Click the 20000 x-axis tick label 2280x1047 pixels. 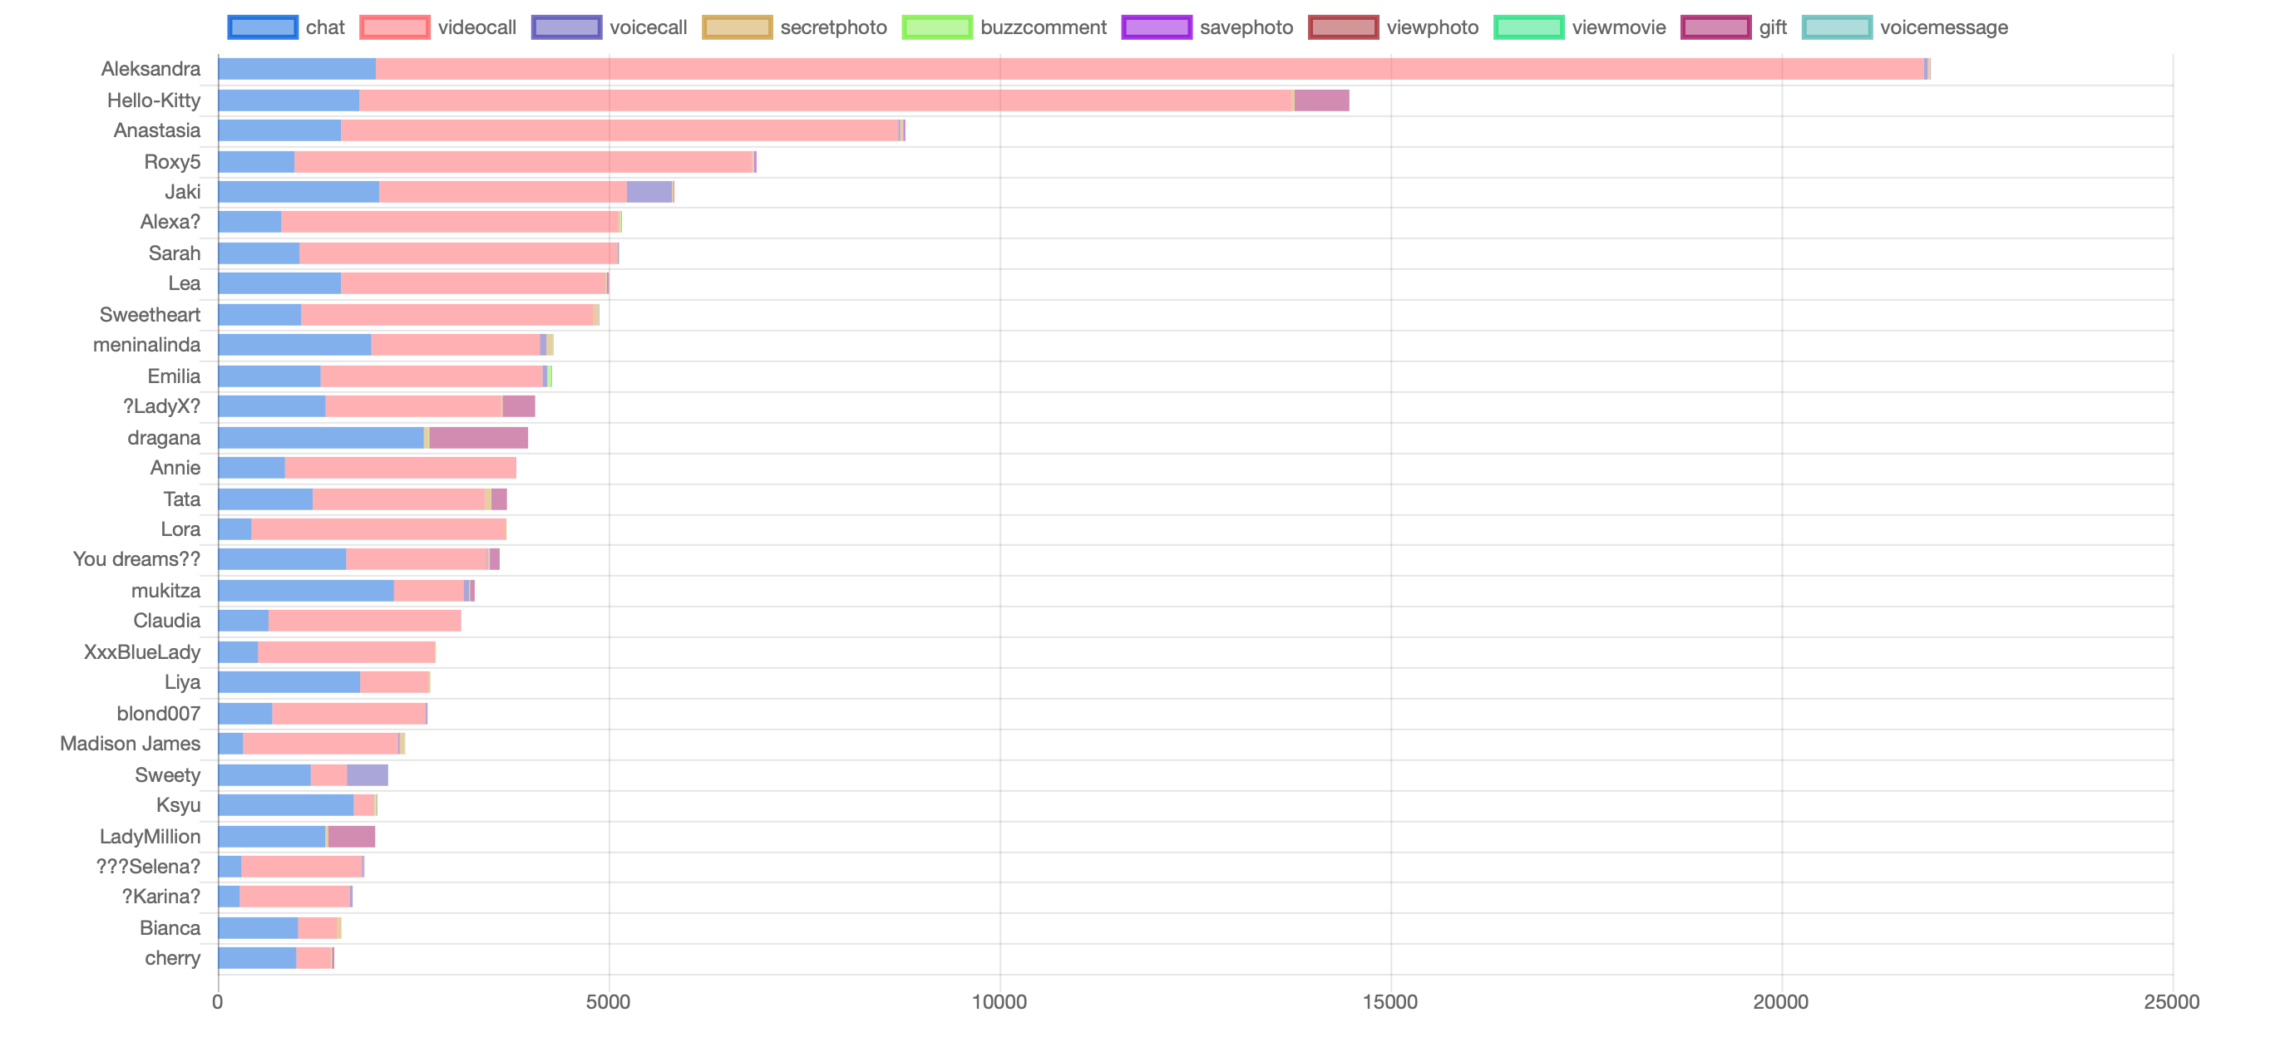tap(1782, 1002)
